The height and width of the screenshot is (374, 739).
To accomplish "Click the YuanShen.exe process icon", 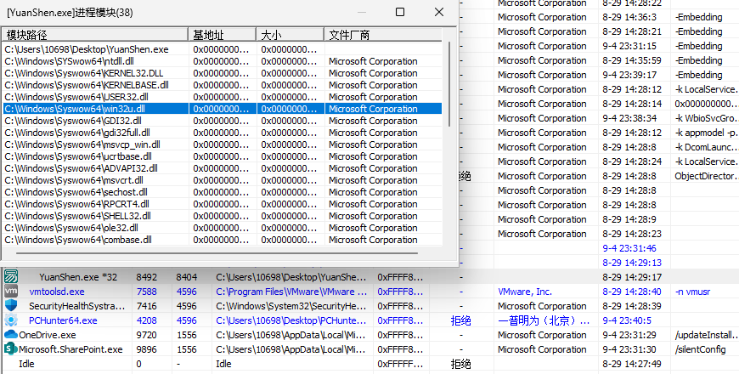I will click(x=11, y=277).
